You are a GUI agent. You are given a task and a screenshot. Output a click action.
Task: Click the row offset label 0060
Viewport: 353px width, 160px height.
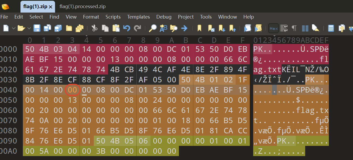(8, 110)
